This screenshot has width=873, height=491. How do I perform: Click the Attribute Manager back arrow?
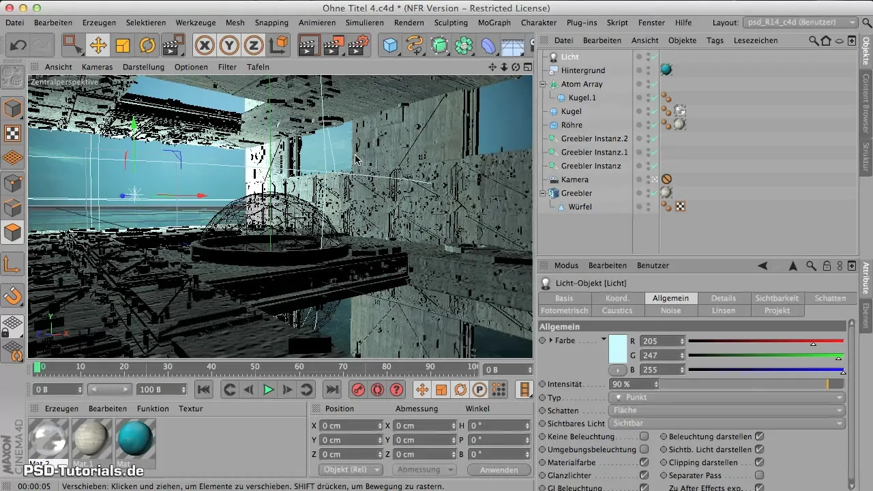[763, 265]
